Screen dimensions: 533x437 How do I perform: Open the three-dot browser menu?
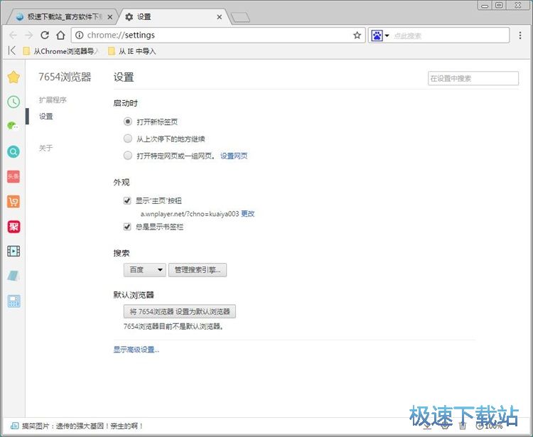(x=520, y=36)
